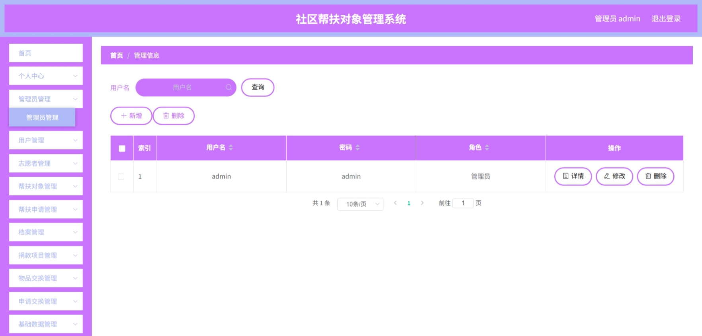Click 修改 to edit the admin row
This screenshot has width=702, height=336.
click(614, 176)
